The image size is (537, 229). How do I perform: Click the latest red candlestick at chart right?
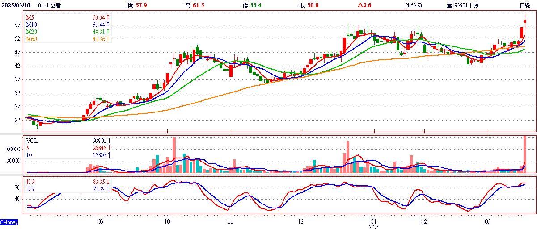pyautogui.click(x=525, y=21)
